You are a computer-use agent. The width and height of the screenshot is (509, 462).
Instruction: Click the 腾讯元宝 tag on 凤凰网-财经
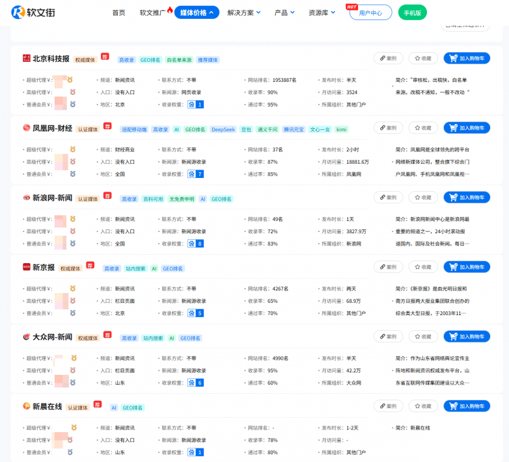[x=294, y=129]
